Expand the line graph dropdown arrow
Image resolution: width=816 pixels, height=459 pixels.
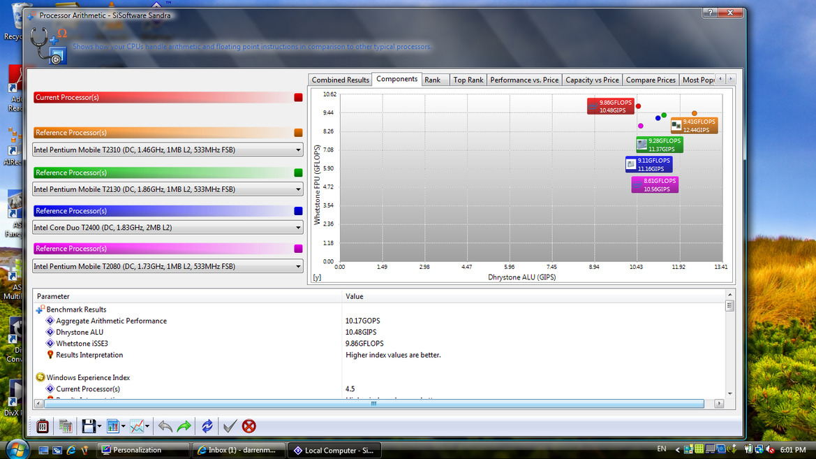coord(147,426)
